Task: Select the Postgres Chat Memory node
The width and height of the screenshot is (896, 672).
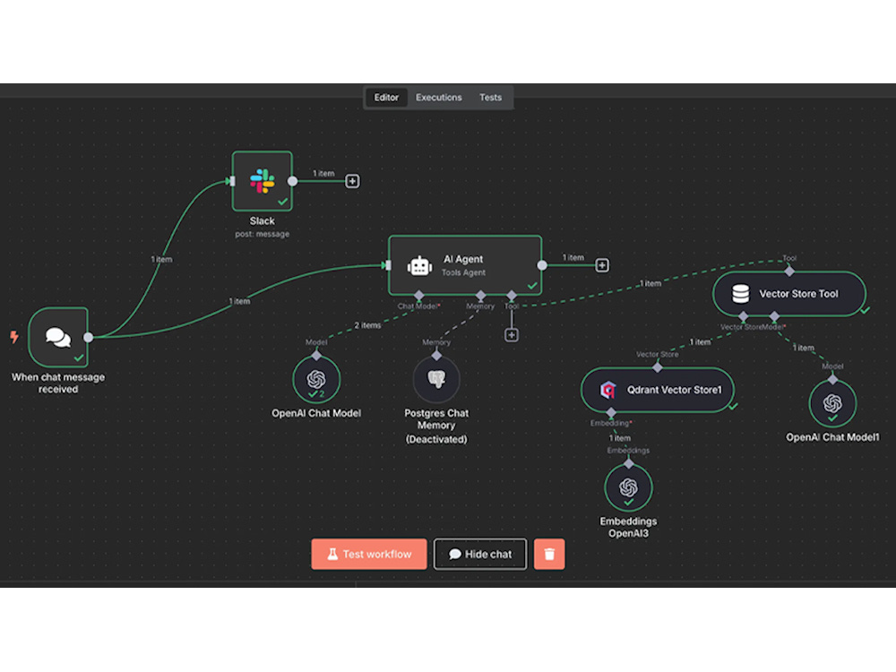Action: pyautogui.click(x=436, y=379)
